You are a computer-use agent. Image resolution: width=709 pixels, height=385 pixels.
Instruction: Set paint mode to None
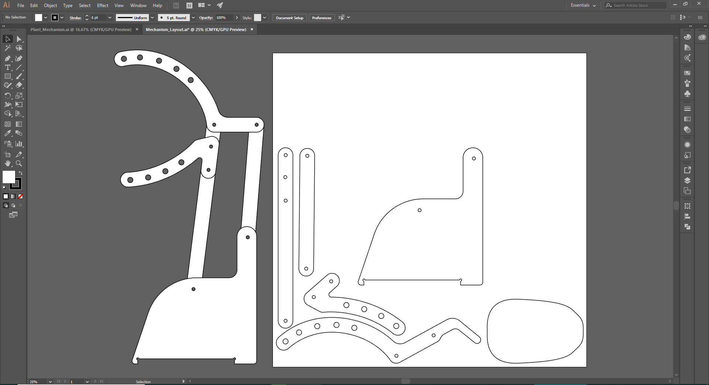21,197
